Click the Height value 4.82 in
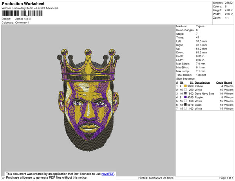 click(x=229, y=10)
